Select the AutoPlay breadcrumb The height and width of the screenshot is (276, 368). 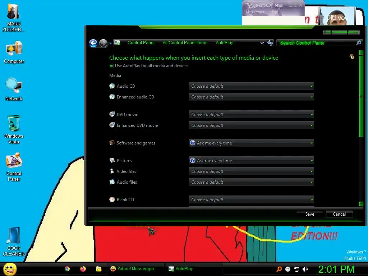click(224, 43)
